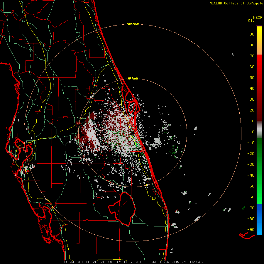
Task: Select the 70 value on velocity scale
Action: point(252,56)
